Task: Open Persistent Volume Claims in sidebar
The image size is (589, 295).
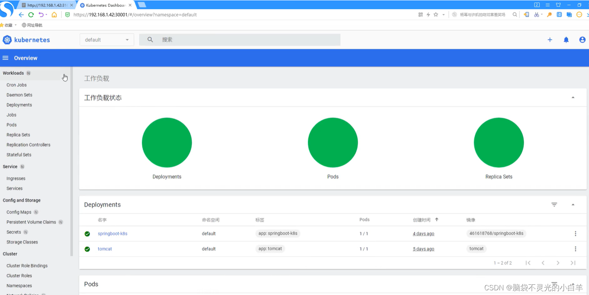Action: tap(31, 222)
